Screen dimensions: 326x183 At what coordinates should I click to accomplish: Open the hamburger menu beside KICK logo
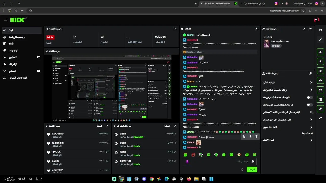point(5,20)
